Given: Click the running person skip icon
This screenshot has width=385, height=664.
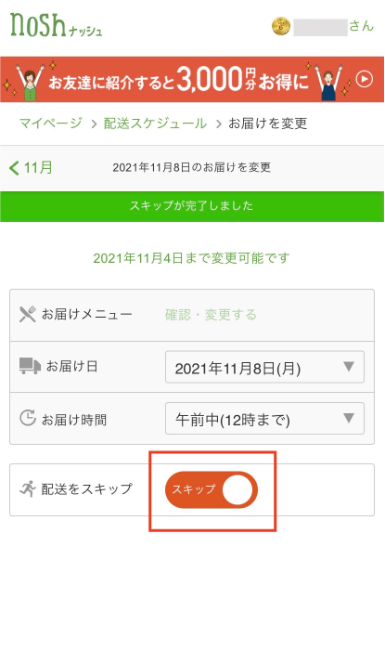Looking at the screenshot, I should pos(28,488).
